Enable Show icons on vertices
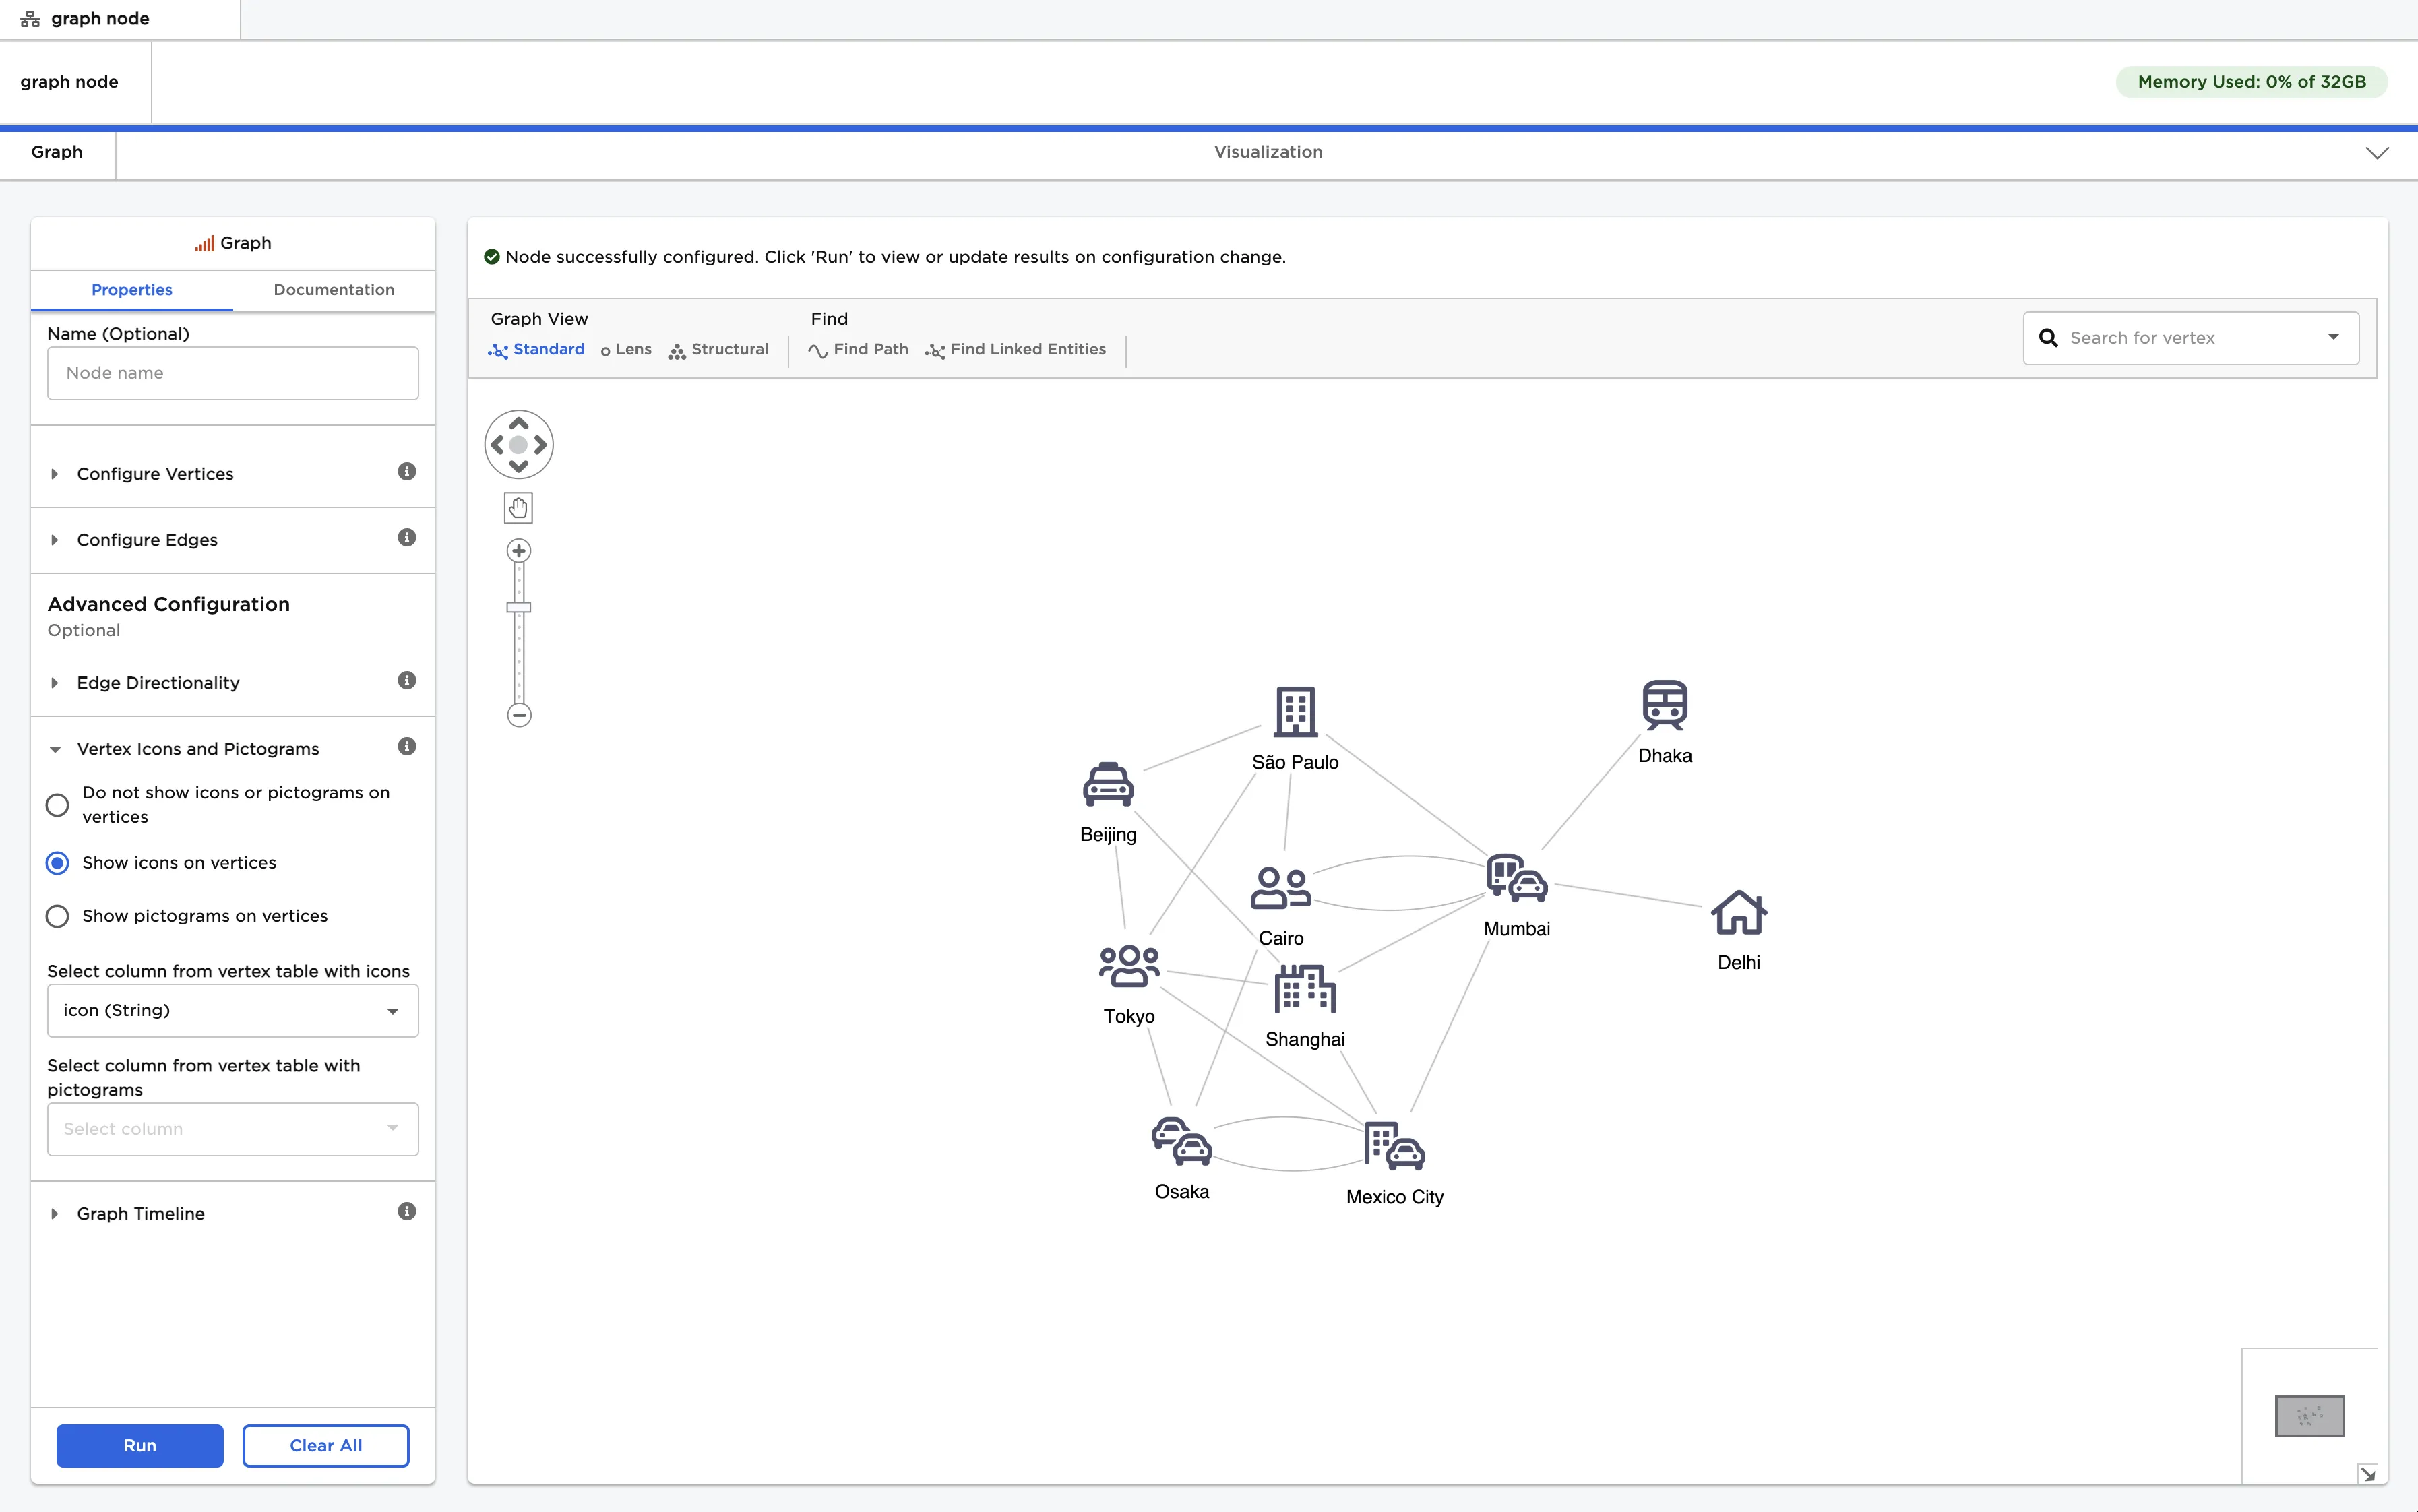The width and height of the screenshot is (2418, 1512). coord(57,862)
